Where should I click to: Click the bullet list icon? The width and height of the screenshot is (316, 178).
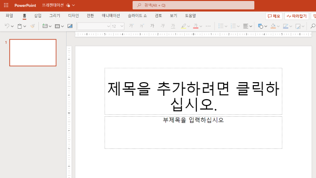point(221,26)
